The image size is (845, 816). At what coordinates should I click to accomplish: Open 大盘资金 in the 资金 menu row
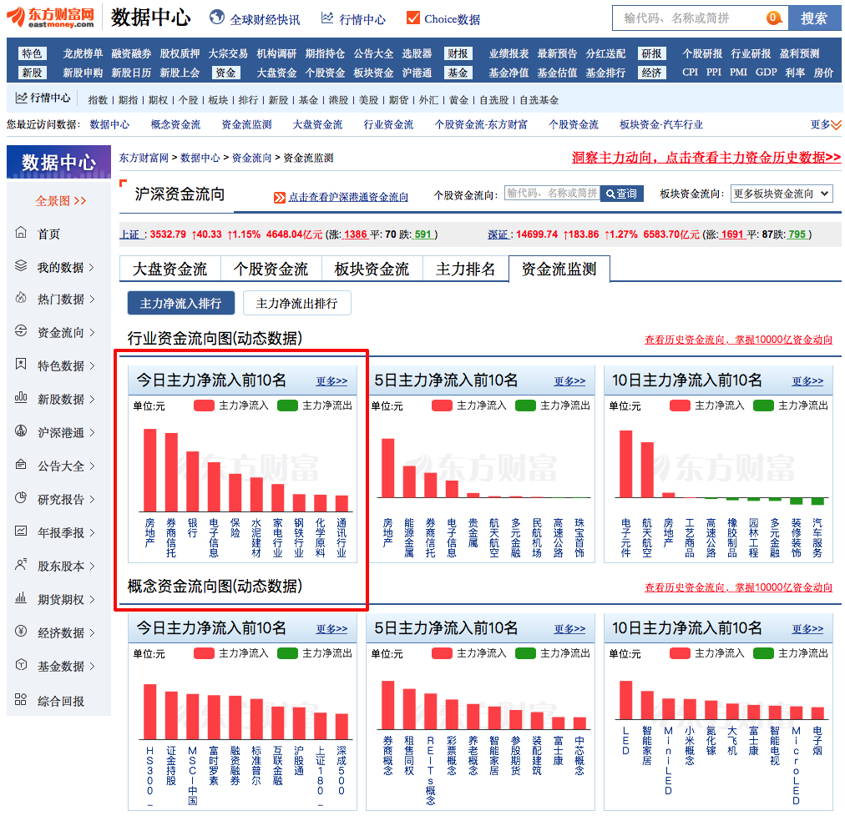pyautogui.click(x=276, y=73)
